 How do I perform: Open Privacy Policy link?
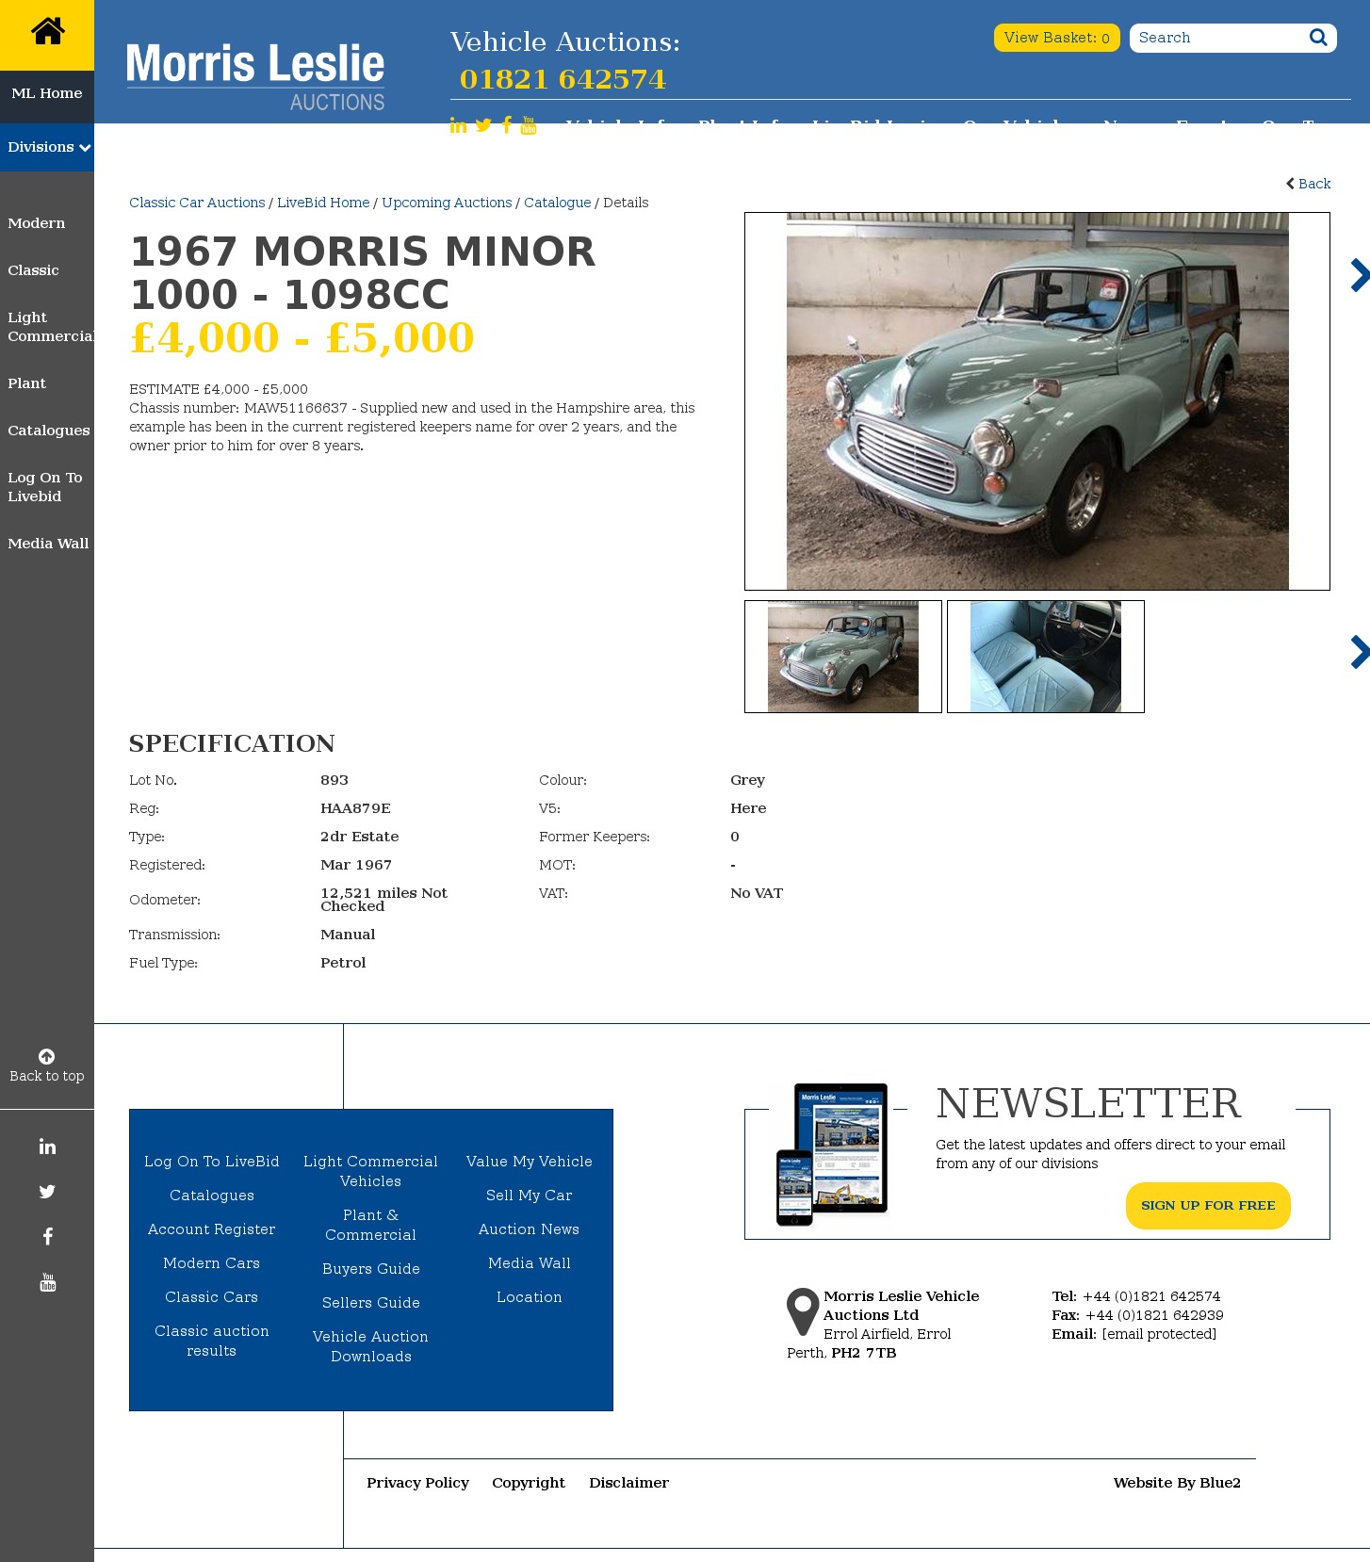click(x=418, y=1483)
